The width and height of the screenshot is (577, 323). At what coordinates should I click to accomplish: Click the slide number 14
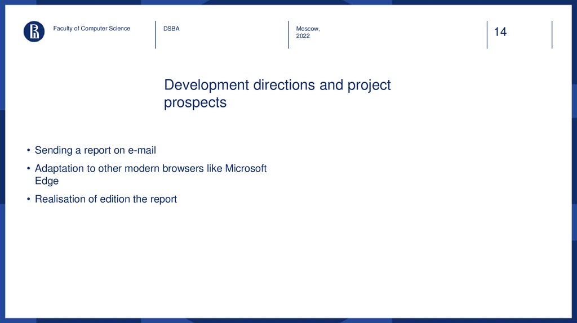click(500, 32)
